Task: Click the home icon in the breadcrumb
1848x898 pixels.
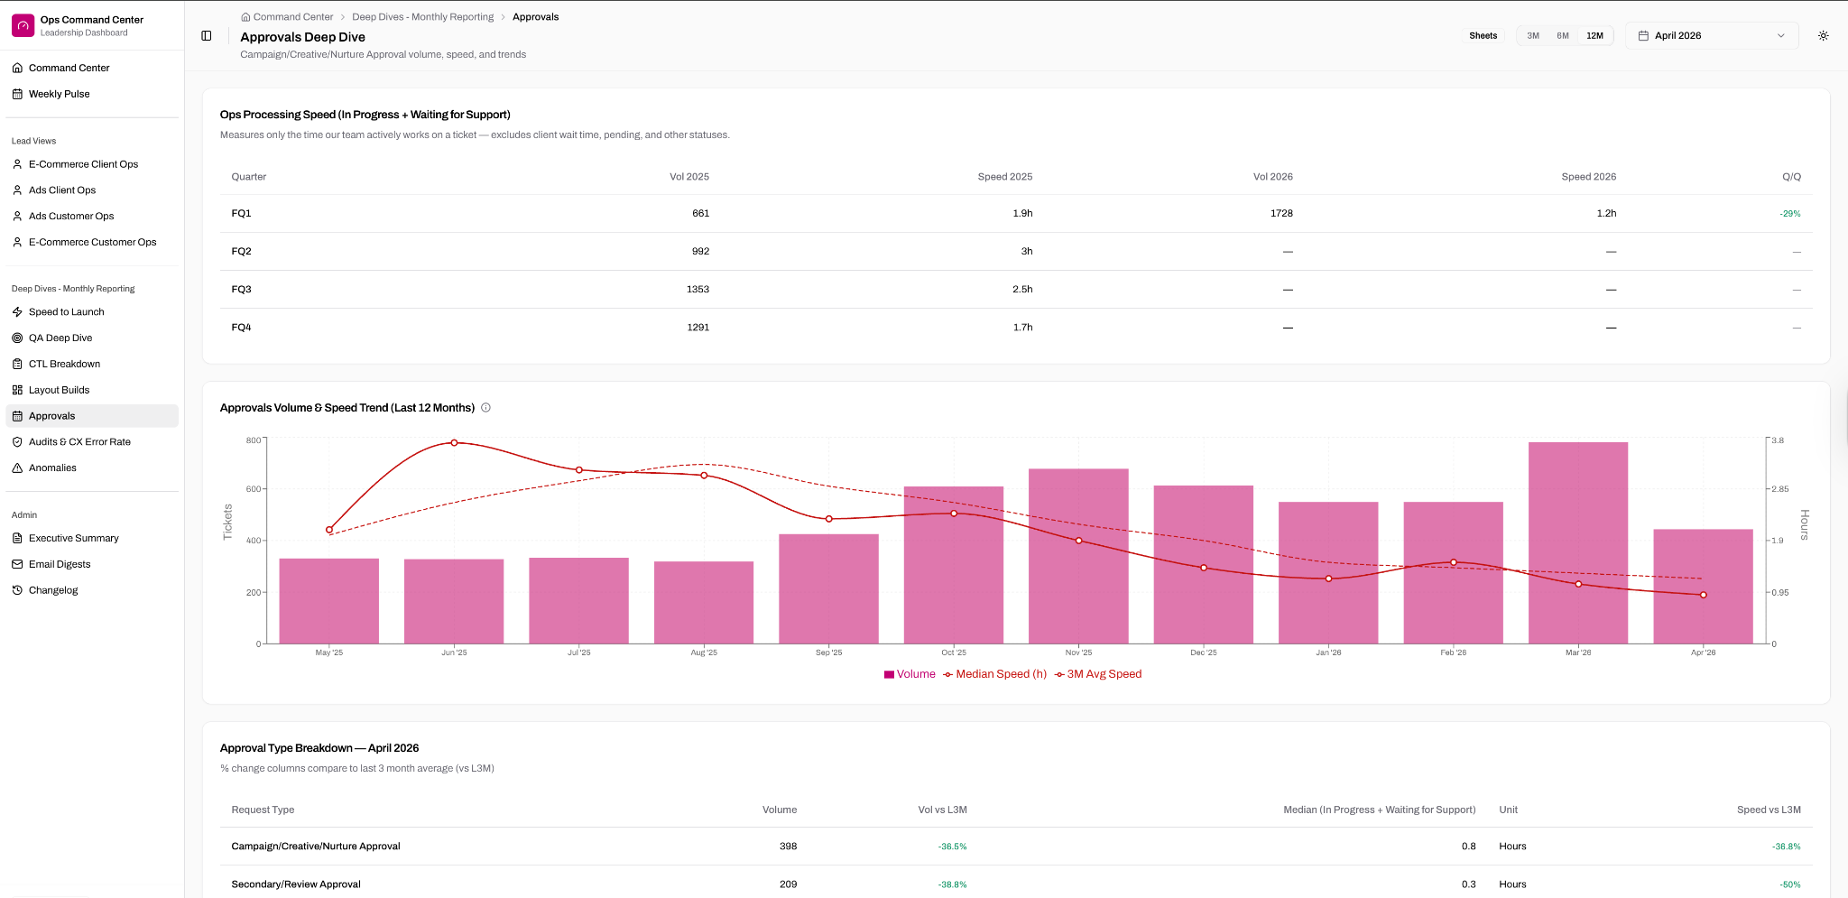Action: coord(245,17)
